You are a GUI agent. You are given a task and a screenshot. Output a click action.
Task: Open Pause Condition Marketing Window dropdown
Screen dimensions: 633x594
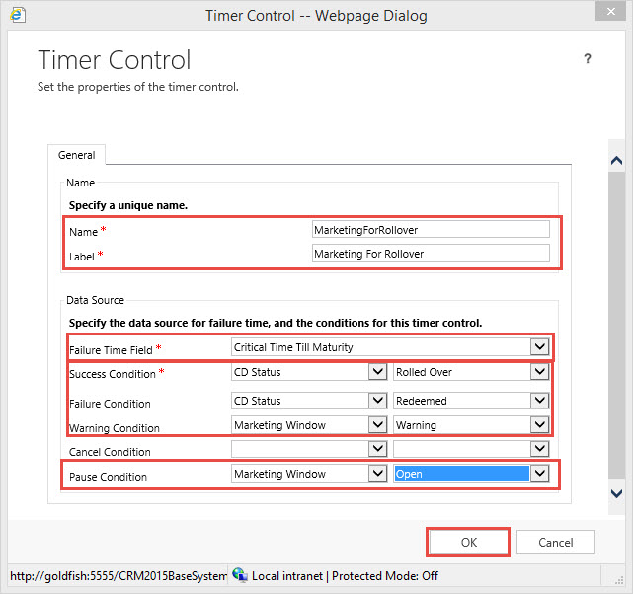tap(376, 474)
